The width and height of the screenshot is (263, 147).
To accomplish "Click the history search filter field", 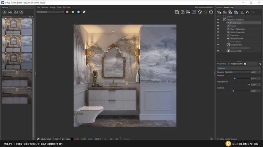I will coord(15,17).
